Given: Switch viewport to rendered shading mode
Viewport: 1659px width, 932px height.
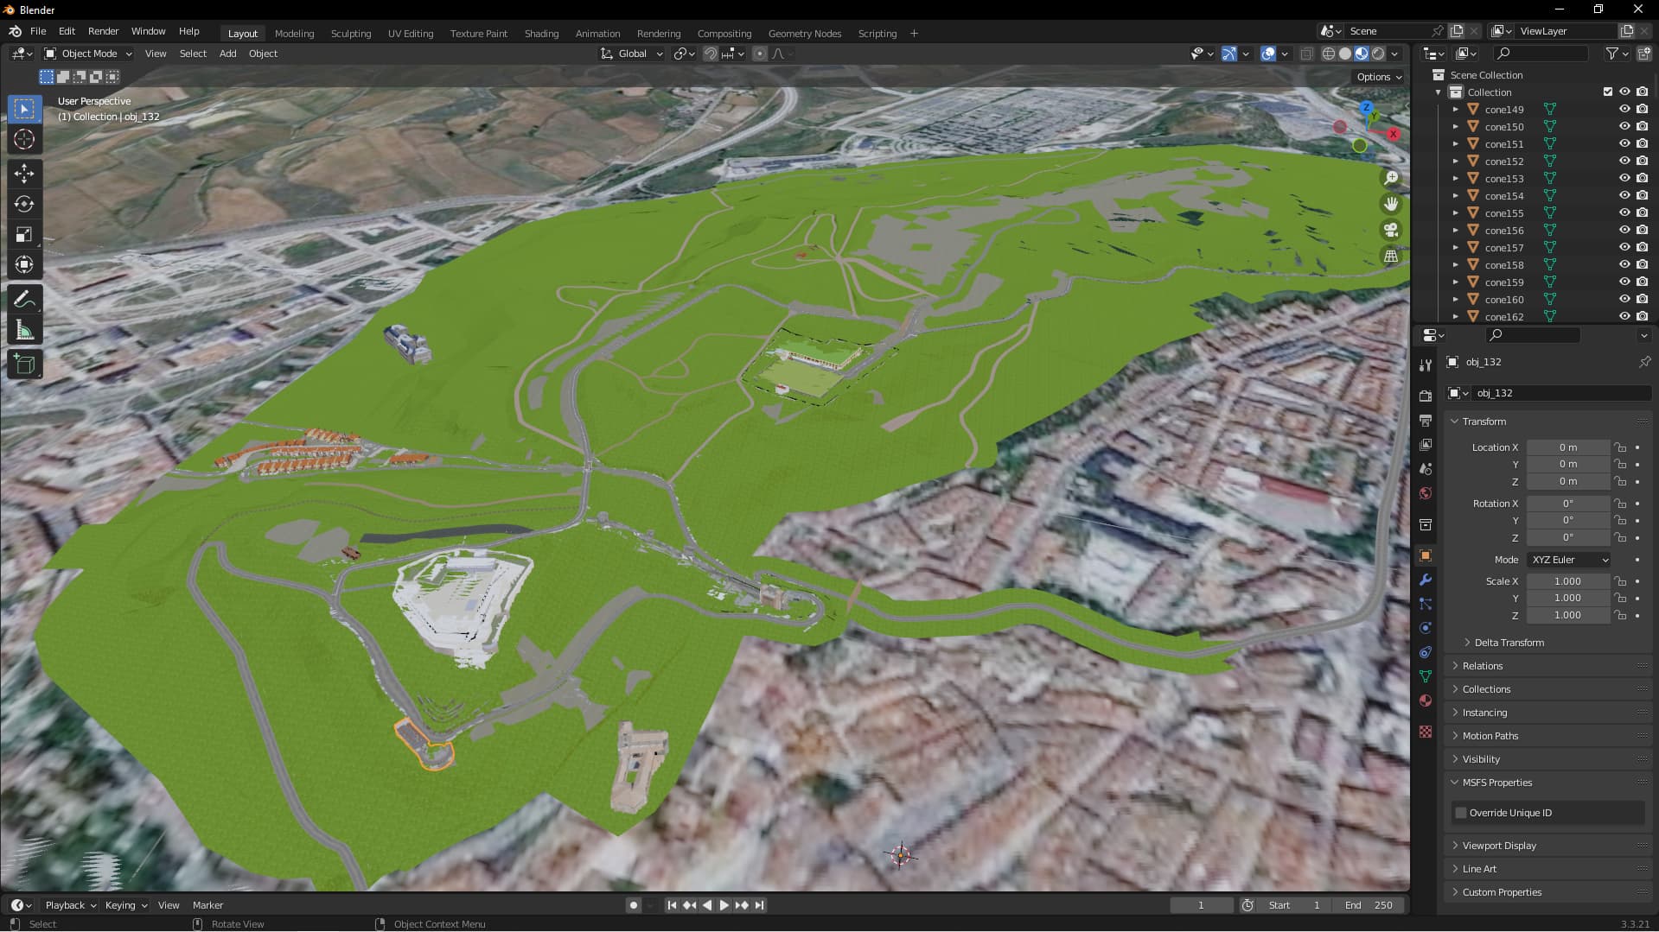Looking at the screenshot, I should coord(1376,53).
